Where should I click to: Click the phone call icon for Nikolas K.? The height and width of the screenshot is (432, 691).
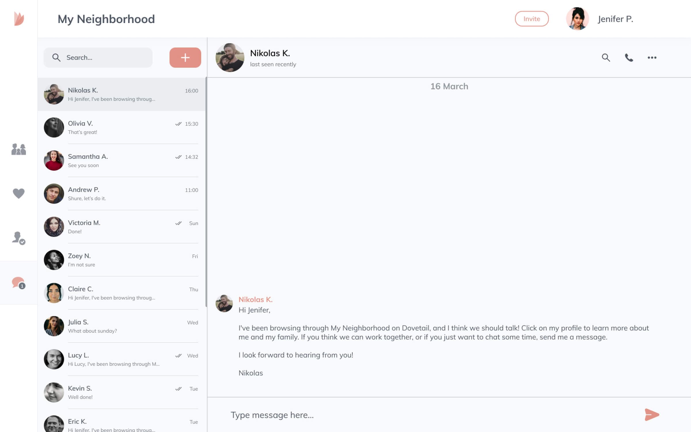pos(629,57)
